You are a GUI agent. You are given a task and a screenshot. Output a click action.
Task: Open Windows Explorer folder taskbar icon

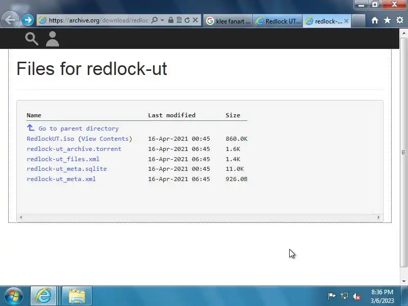click(77, 296)
